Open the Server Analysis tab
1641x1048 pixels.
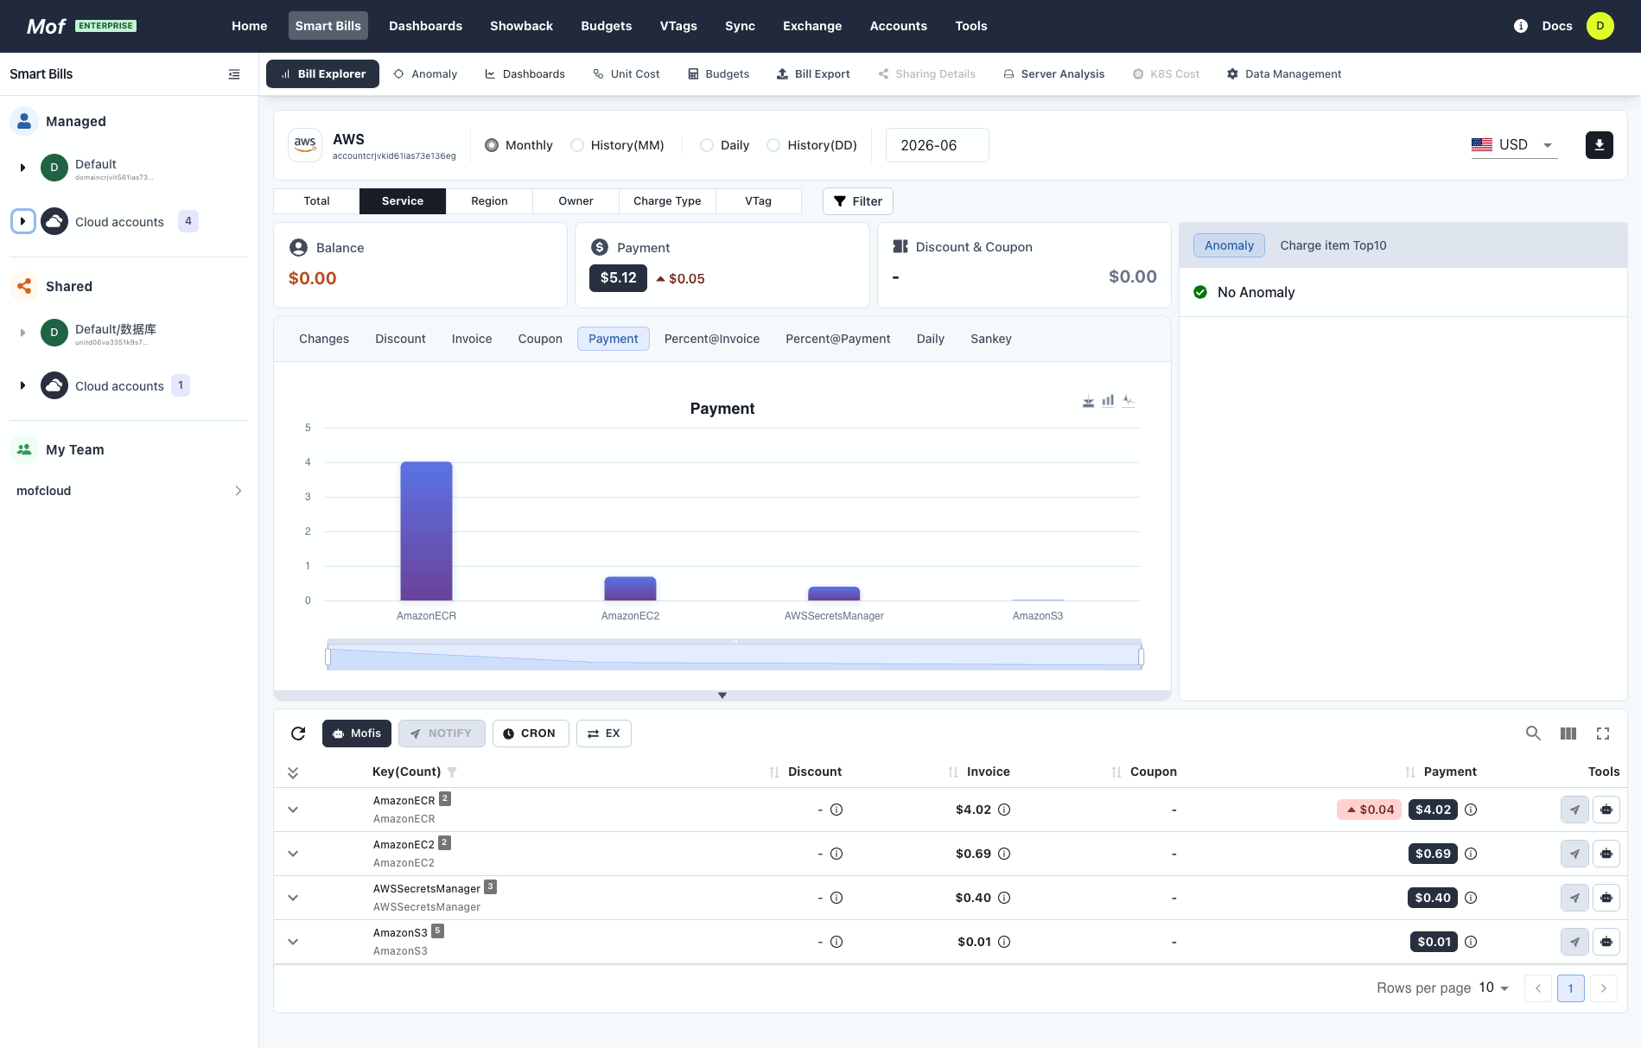pyautogui.click(x=1053, y=74)
